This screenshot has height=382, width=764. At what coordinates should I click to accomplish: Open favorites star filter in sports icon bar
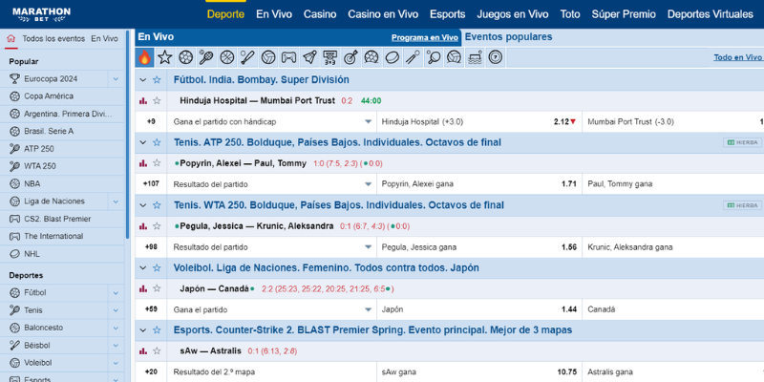[x=165, y=57]
